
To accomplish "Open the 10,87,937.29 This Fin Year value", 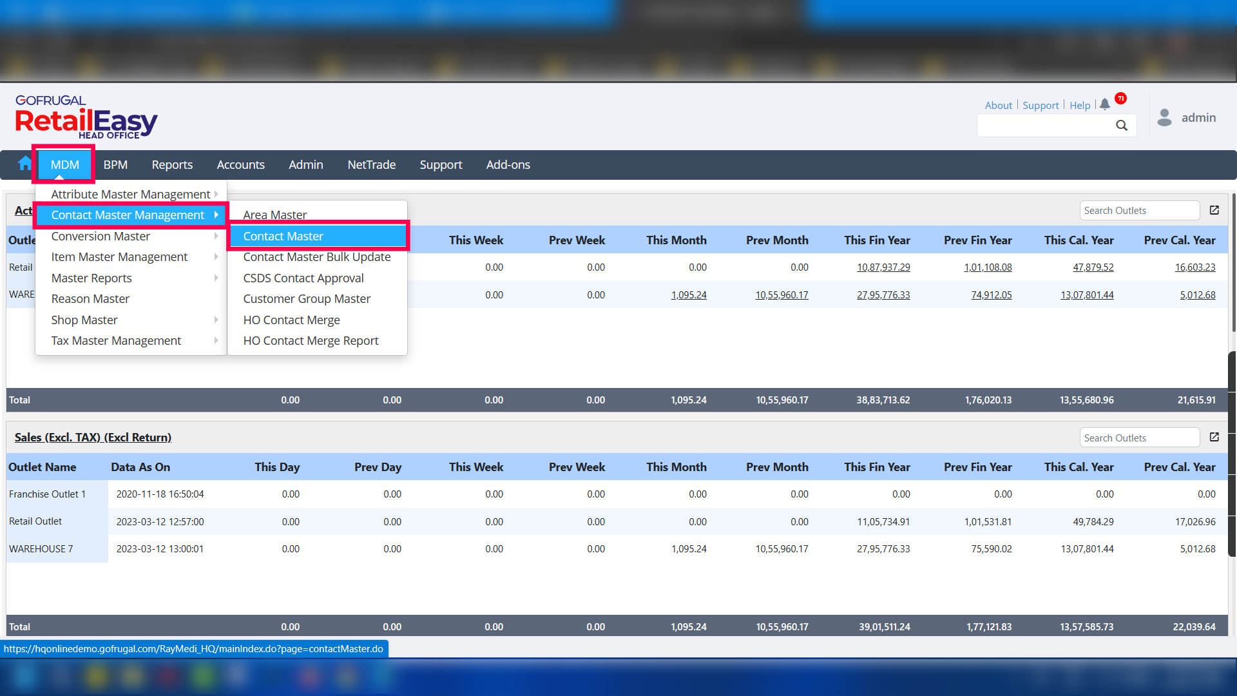I will click(883, 267).
